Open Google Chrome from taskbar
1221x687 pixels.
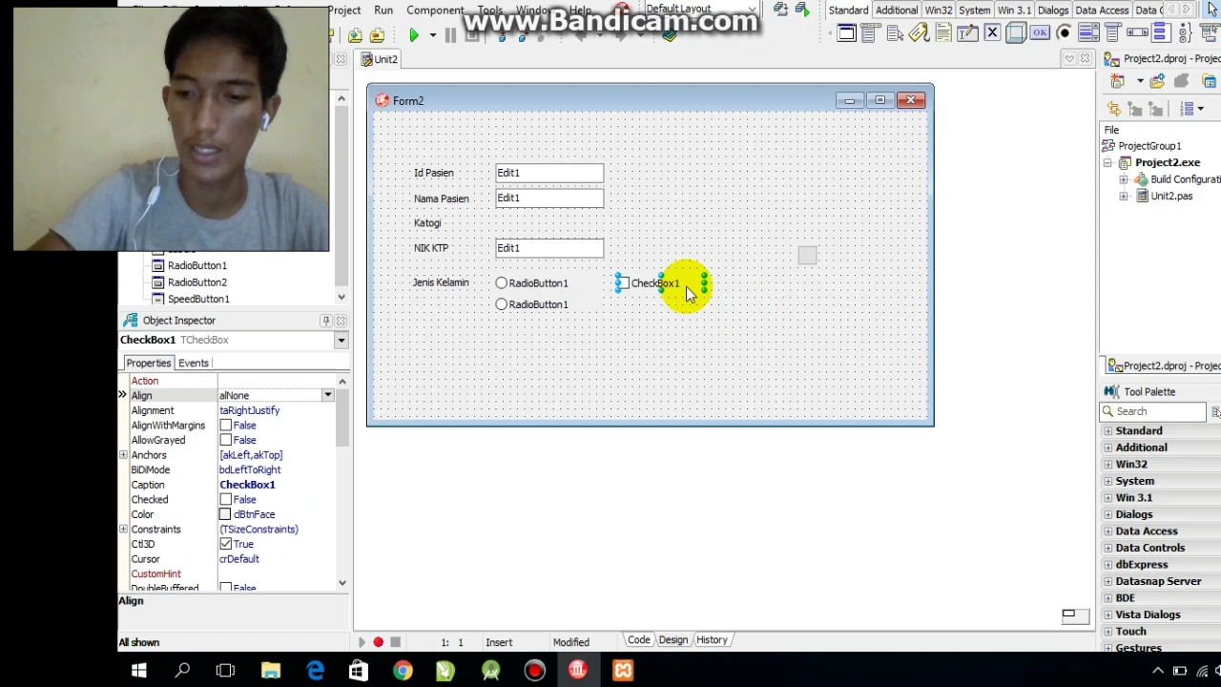403,671
